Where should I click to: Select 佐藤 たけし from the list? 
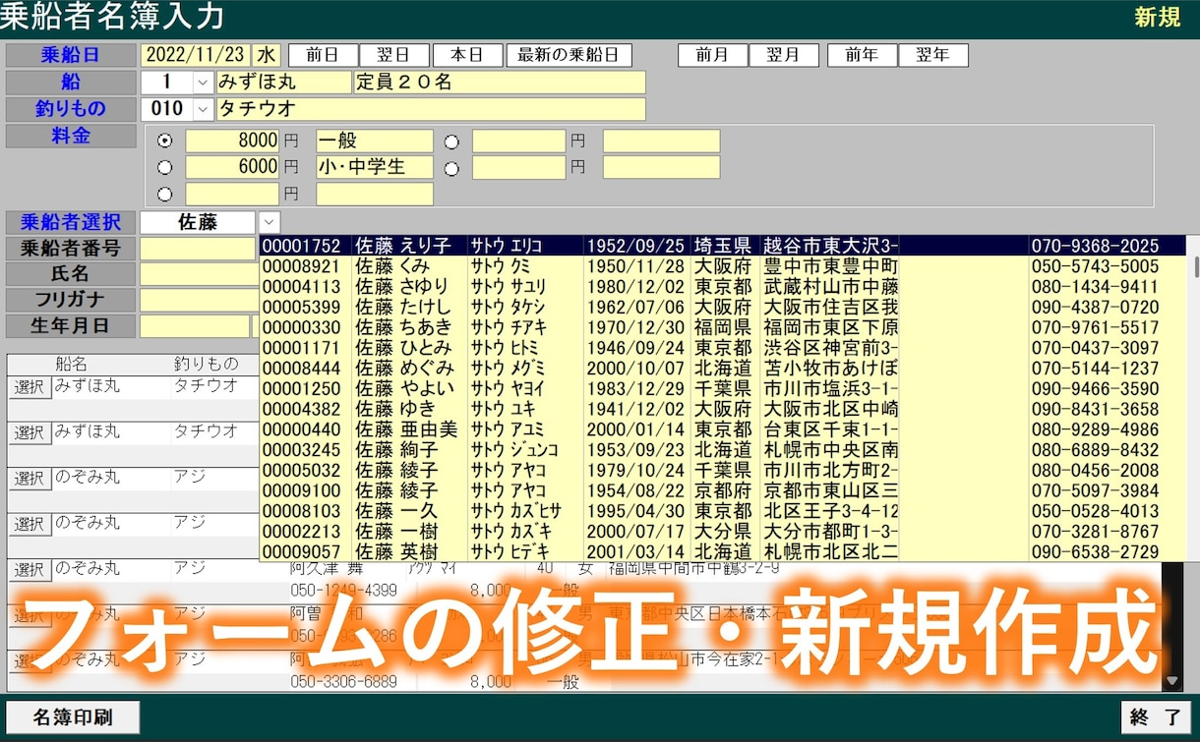[x=723, y=308]
